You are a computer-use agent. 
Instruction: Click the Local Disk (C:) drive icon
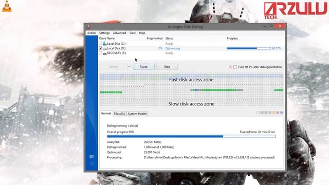coord(104,43)
